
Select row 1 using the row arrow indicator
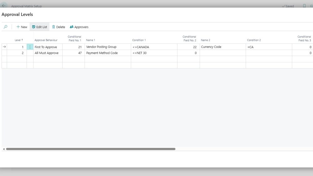[4, 47]
